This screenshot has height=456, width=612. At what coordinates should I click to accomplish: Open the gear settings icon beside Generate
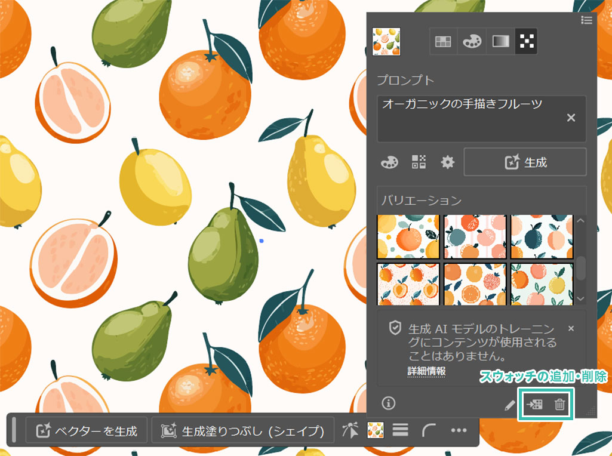[447, 162]
